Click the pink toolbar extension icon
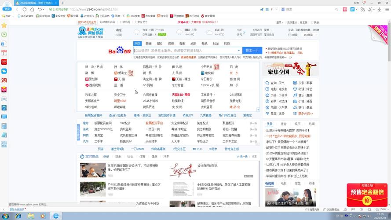The height and width of the screenshot is (220, 391). (x=345, y=9)
